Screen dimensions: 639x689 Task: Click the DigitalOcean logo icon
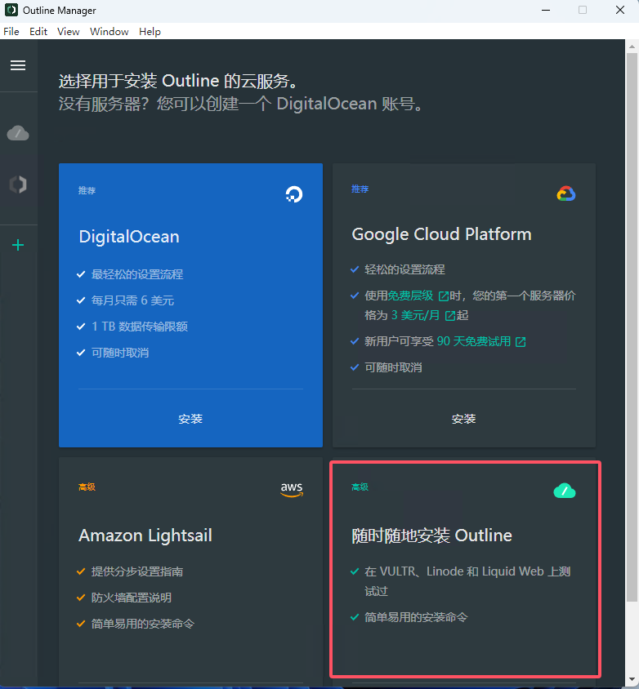[294, 194]
